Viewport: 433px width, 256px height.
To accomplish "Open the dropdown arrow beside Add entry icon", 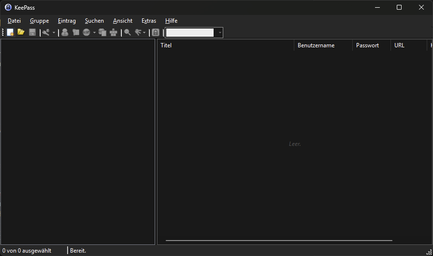I will point(54,32).
